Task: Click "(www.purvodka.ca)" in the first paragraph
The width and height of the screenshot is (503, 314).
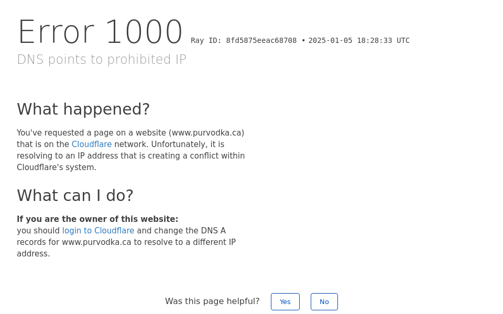Action: [206, 133]
